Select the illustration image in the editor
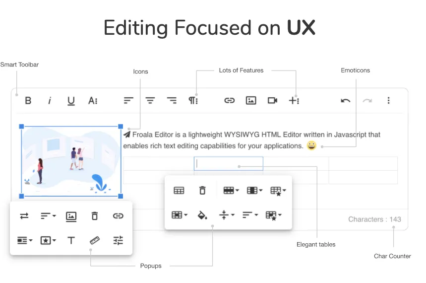The height and width of the screenshot is (283, 426). (x=71, y=161)
